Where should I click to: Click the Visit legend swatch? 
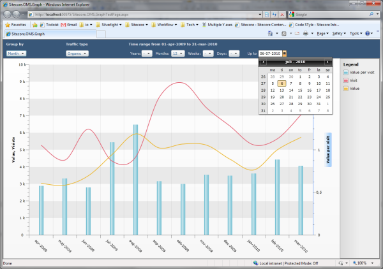click(x=346, y=80)
